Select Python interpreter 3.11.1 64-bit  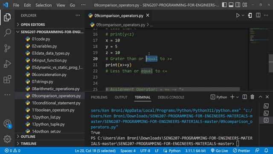(195, 151)
